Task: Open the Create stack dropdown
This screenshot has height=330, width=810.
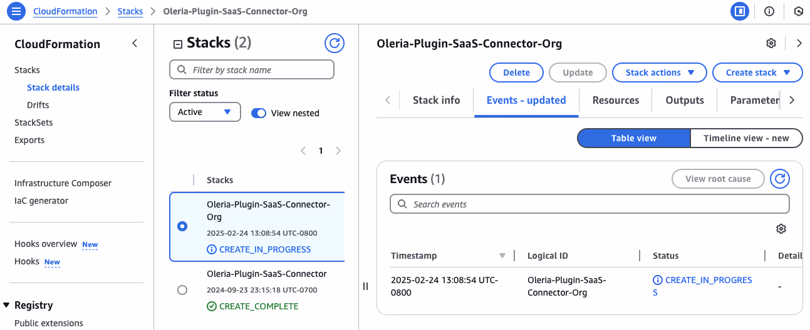Action: (757, 72)
